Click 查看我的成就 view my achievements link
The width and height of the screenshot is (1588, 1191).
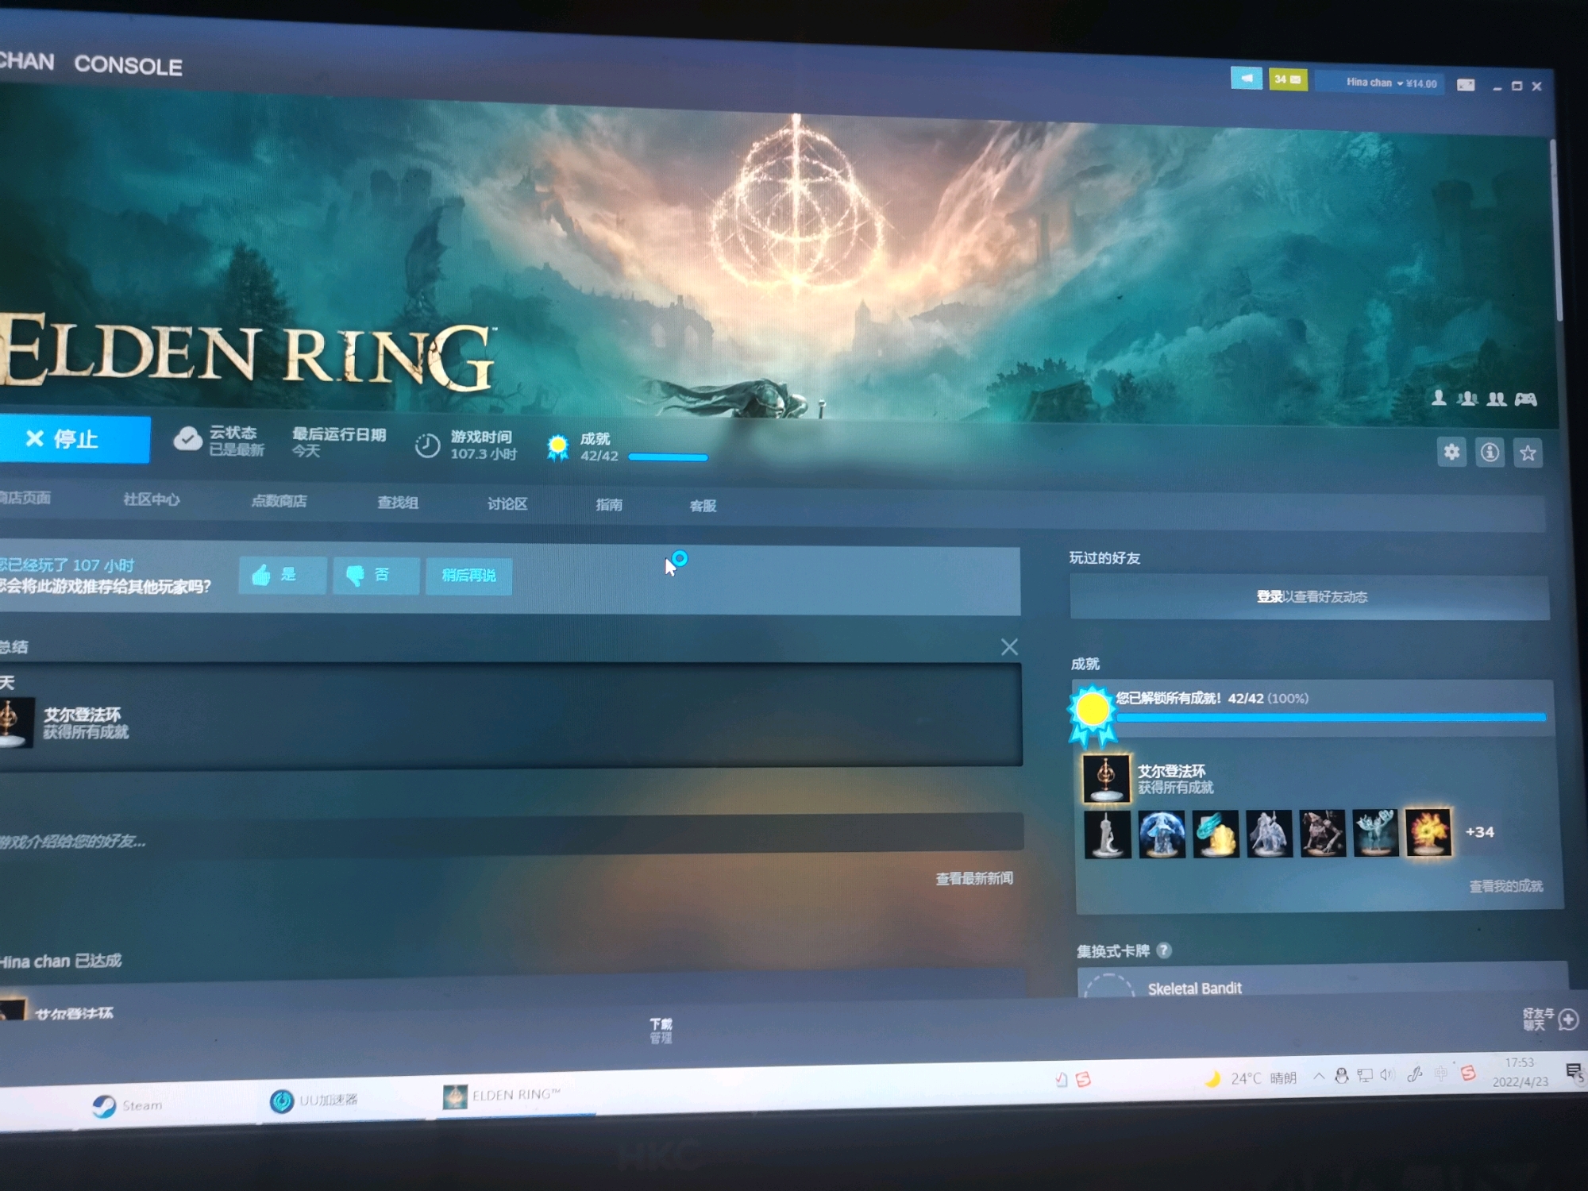(1505, 886)
